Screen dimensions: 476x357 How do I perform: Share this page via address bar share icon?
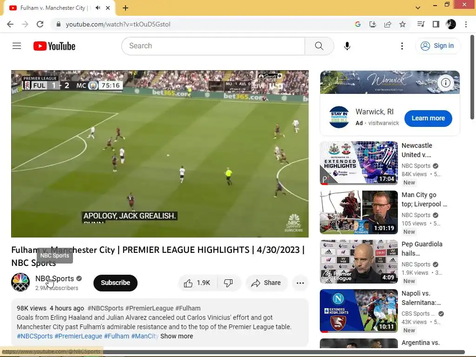(388, 24)
